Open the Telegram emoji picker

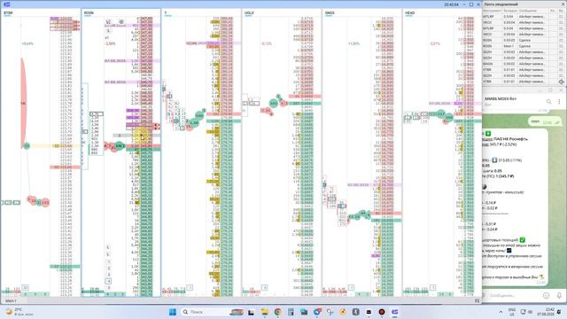coord(547,295)
